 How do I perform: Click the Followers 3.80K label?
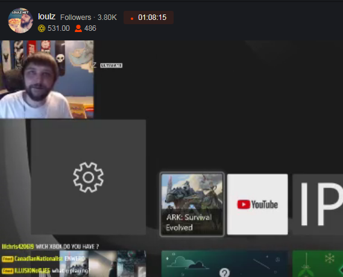tap(89, 18)
